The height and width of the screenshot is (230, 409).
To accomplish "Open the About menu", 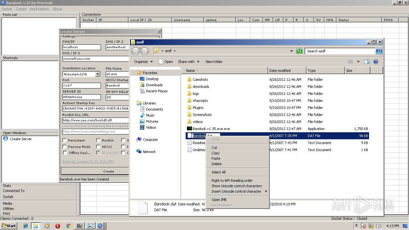I will click(58, 9).
